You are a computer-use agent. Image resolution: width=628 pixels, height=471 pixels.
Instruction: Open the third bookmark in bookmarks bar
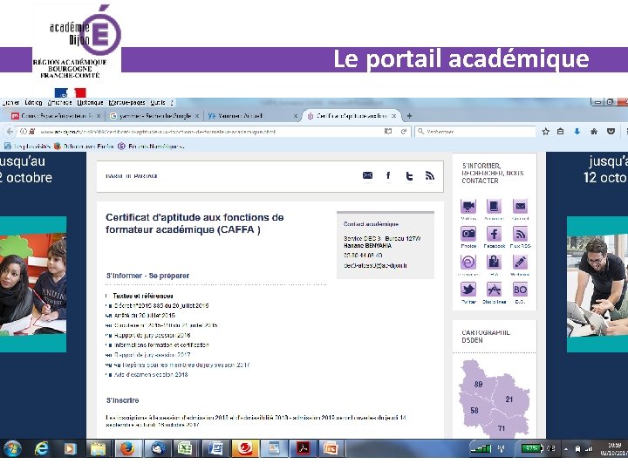pyautogui.click(x=151, y=147)
